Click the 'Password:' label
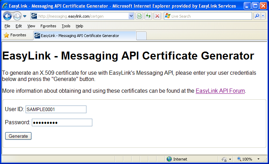This screenshot has height=164, width=269. click(x=18, y=122)
